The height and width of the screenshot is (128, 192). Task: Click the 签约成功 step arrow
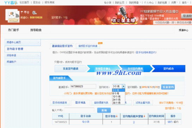[x=169, y=69]
